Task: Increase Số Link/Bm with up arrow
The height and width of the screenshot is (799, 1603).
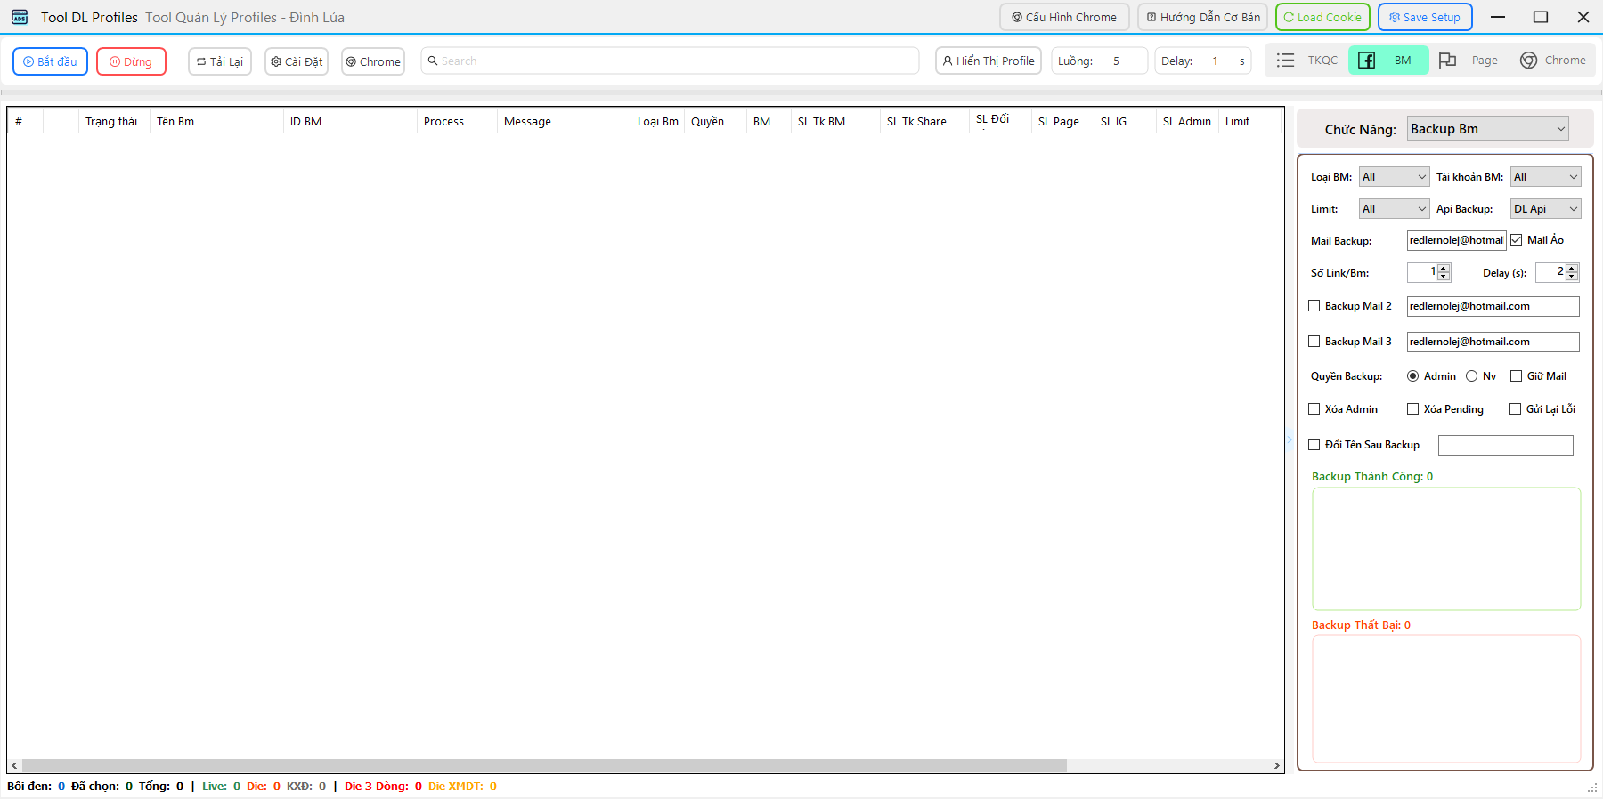Action: coord(1444,269)
